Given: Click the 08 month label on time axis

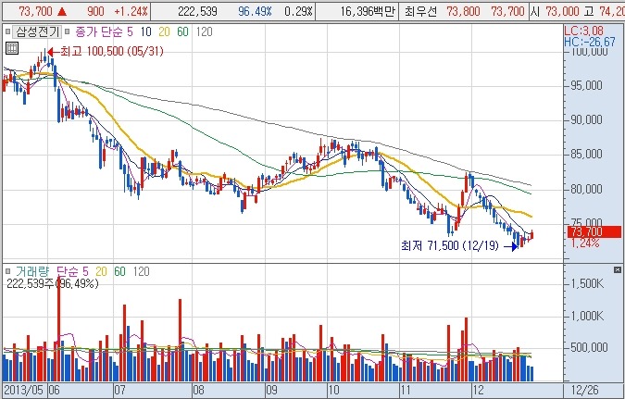Looking at the screenshot, I should (x=198, y=391).
